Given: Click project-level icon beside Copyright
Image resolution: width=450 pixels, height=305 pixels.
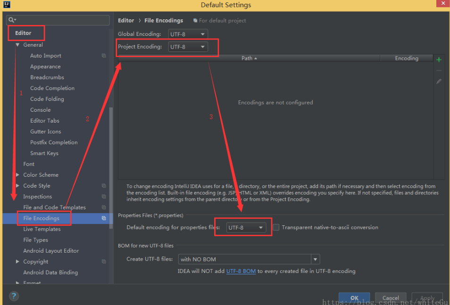Looking at the screenshot, I should pos(104,261).
